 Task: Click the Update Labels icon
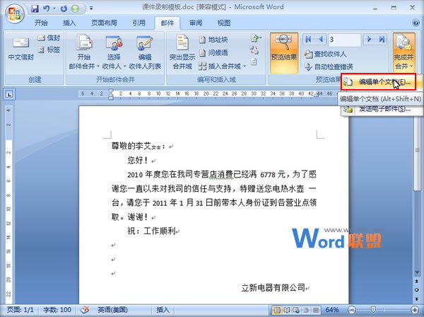point(254,62)
